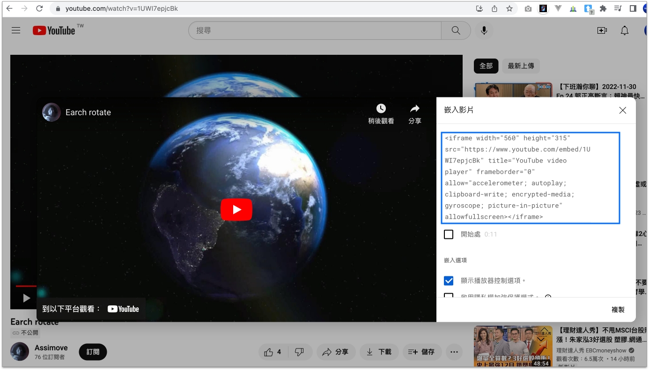Click the YouTube search input field
Viewport: 649px width, 370px height.
coord(315,30)
